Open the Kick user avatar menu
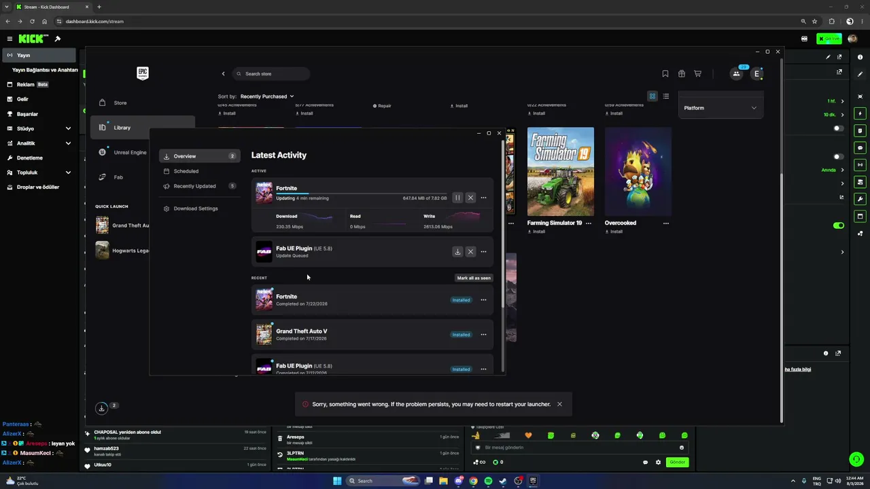The height and width of the screenshot is (489, 870). [853, 39]
